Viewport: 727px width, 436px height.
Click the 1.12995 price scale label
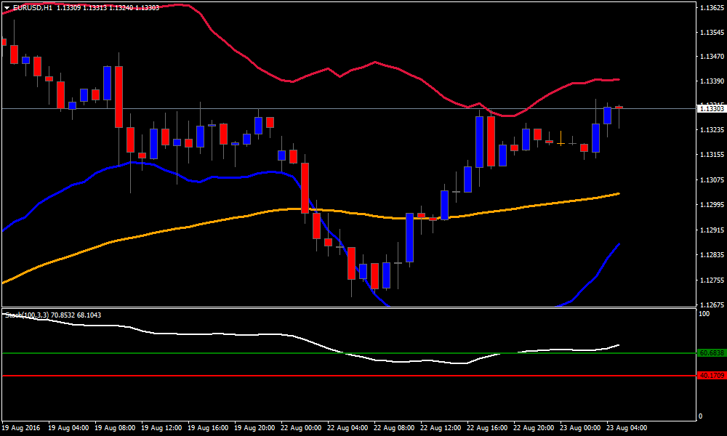click(x=710, y=205)
